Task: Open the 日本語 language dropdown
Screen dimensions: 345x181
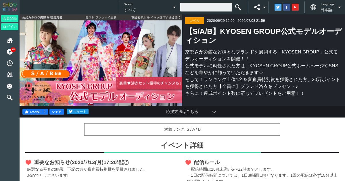Action: coord(331,10)
